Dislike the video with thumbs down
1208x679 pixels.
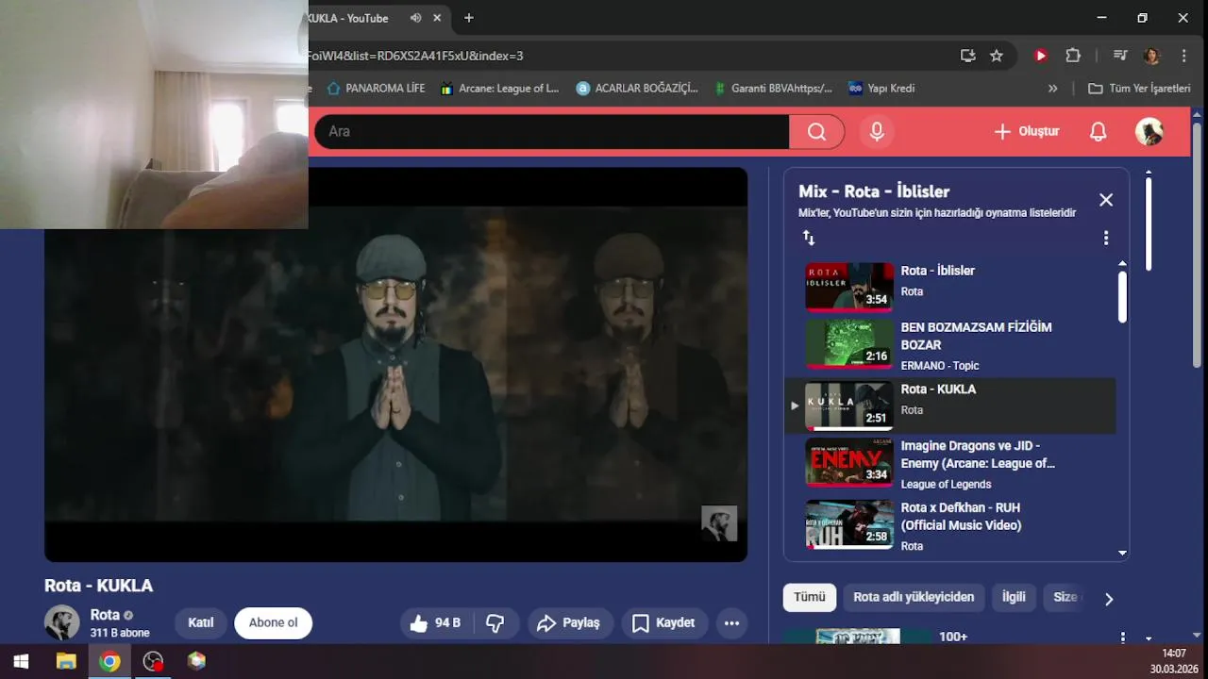(x=495, y=623)
